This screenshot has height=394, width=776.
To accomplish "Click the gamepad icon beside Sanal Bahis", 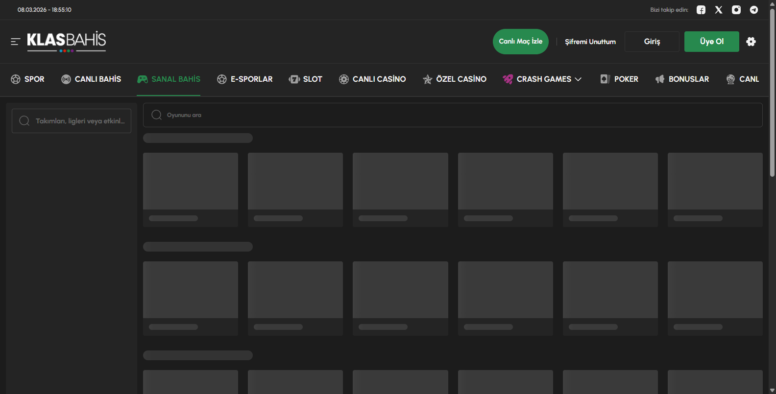I will click(x=143, y=79).
